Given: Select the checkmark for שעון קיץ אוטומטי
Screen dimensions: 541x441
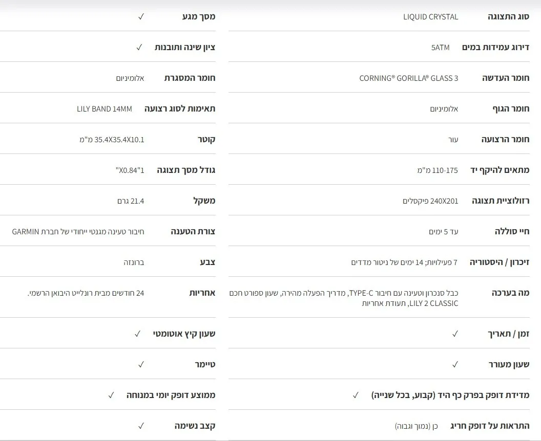Looking at the screenshot, I should [137, 334].
